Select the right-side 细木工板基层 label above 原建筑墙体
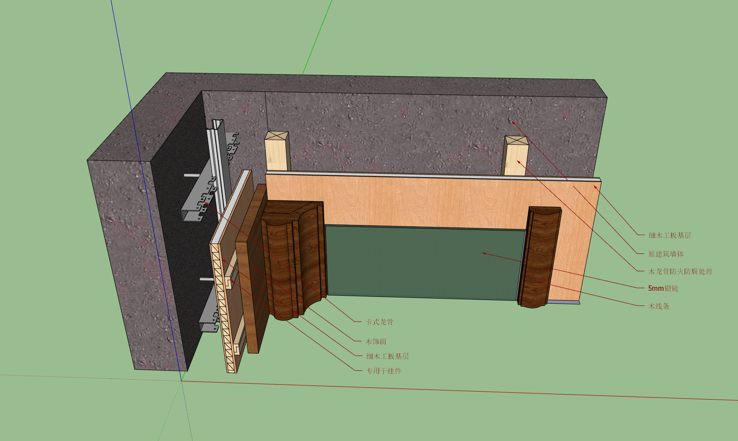 pos(670,235)
